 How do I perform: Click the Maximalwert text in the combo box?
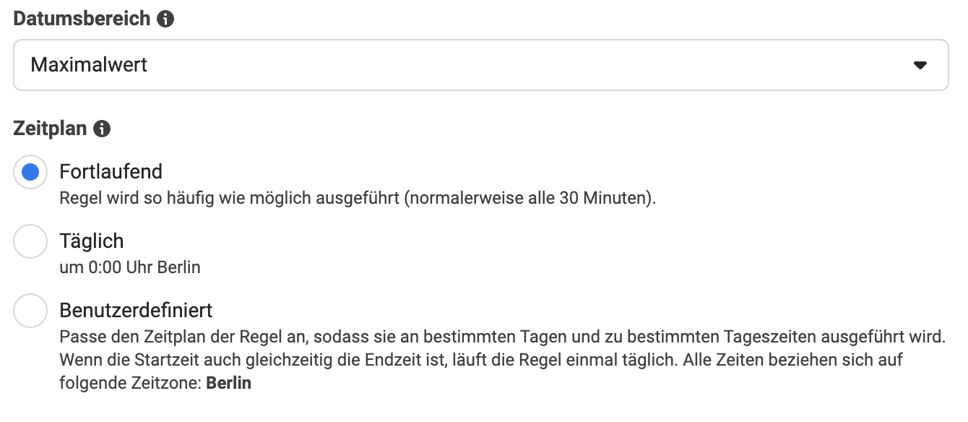click(x=89, y=65)
